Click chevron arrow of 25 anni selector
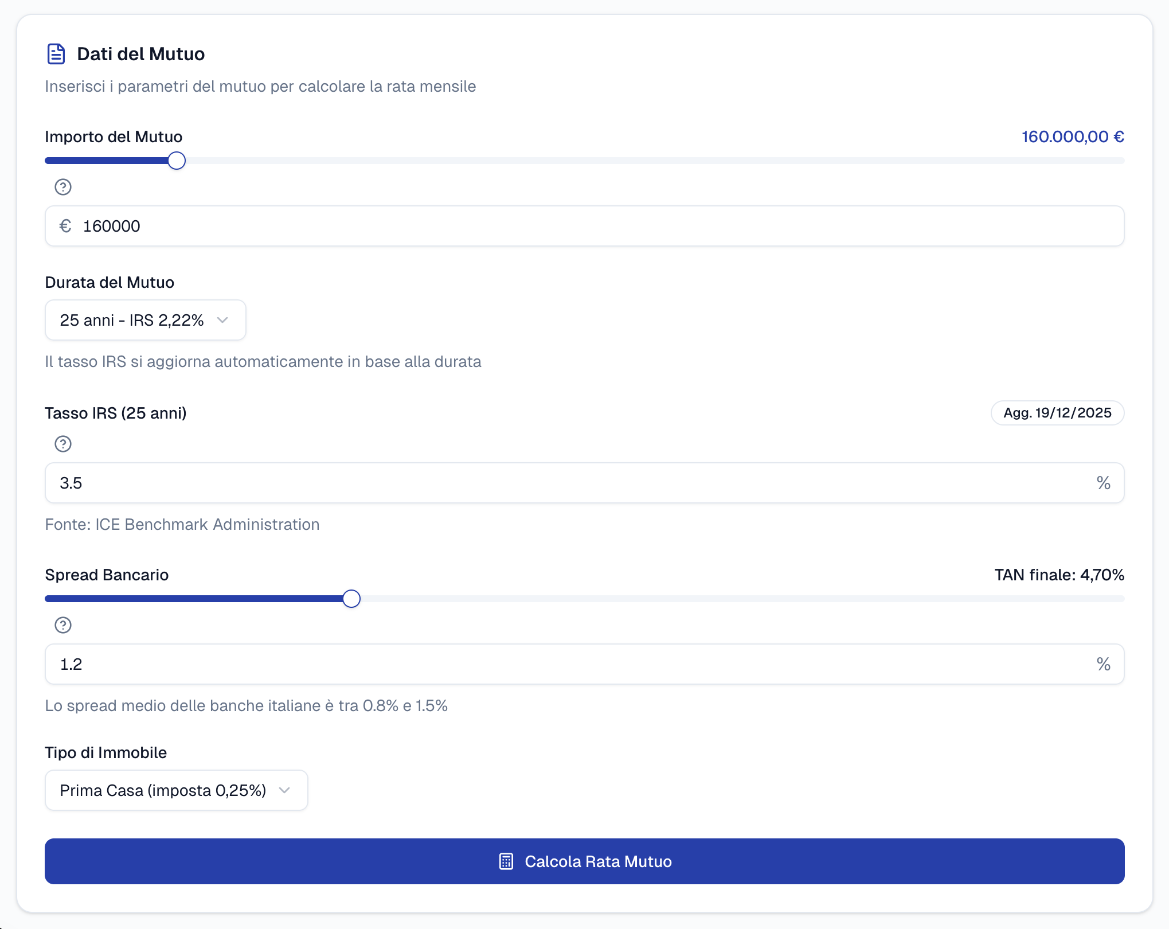Viewport: 1169px width, 929px height. (223, 320)
